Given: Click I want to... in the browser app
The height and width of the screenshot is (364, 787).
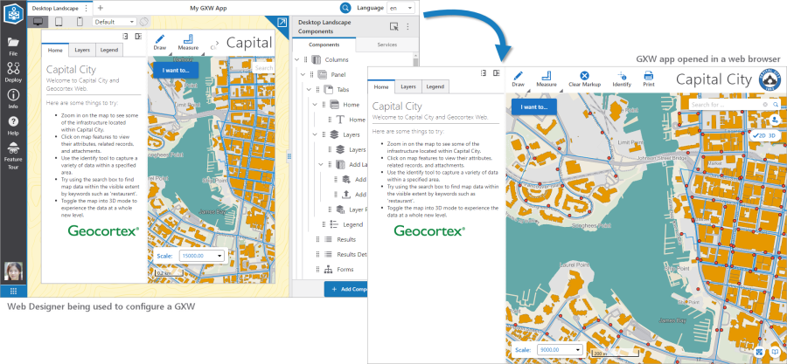Looking at the screenshot, I should pyautogui.click(x=534, y=106).
